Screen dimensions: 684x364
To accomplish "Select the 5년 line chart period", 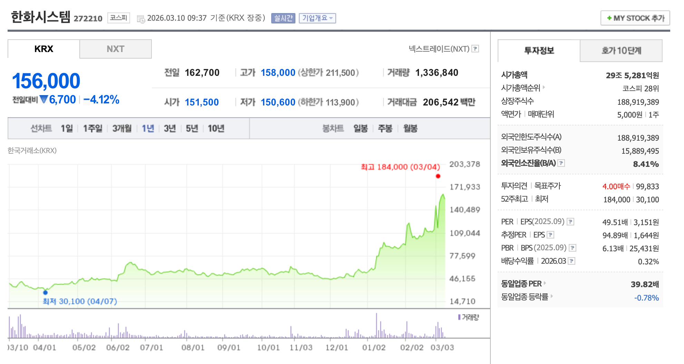I will 192,129.
